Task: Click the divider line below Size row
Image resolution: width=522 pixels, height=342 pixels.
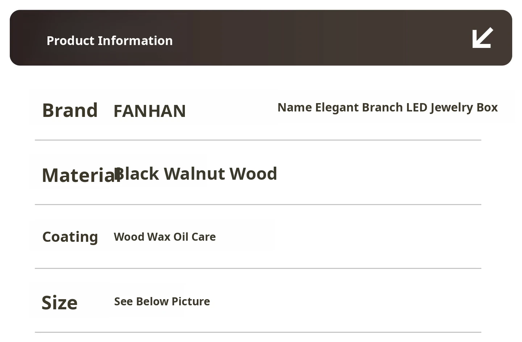Action: point(258,332)
